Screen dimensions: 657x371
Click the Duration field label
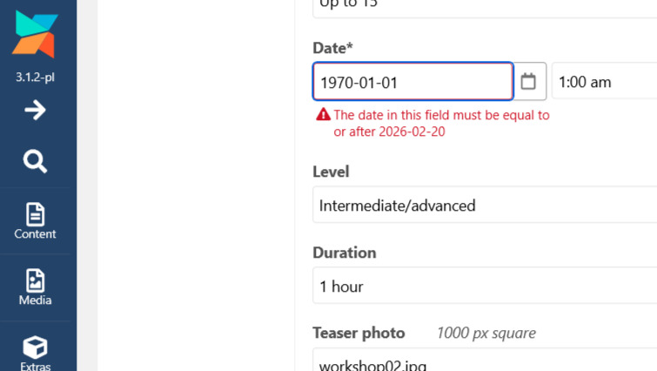point(345,253)
